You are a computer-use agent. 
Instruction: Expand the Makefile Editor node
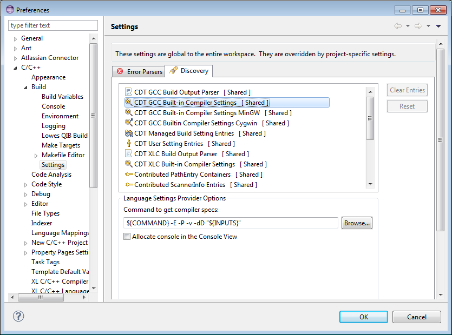pyautogui.click(x=36, y=156)
